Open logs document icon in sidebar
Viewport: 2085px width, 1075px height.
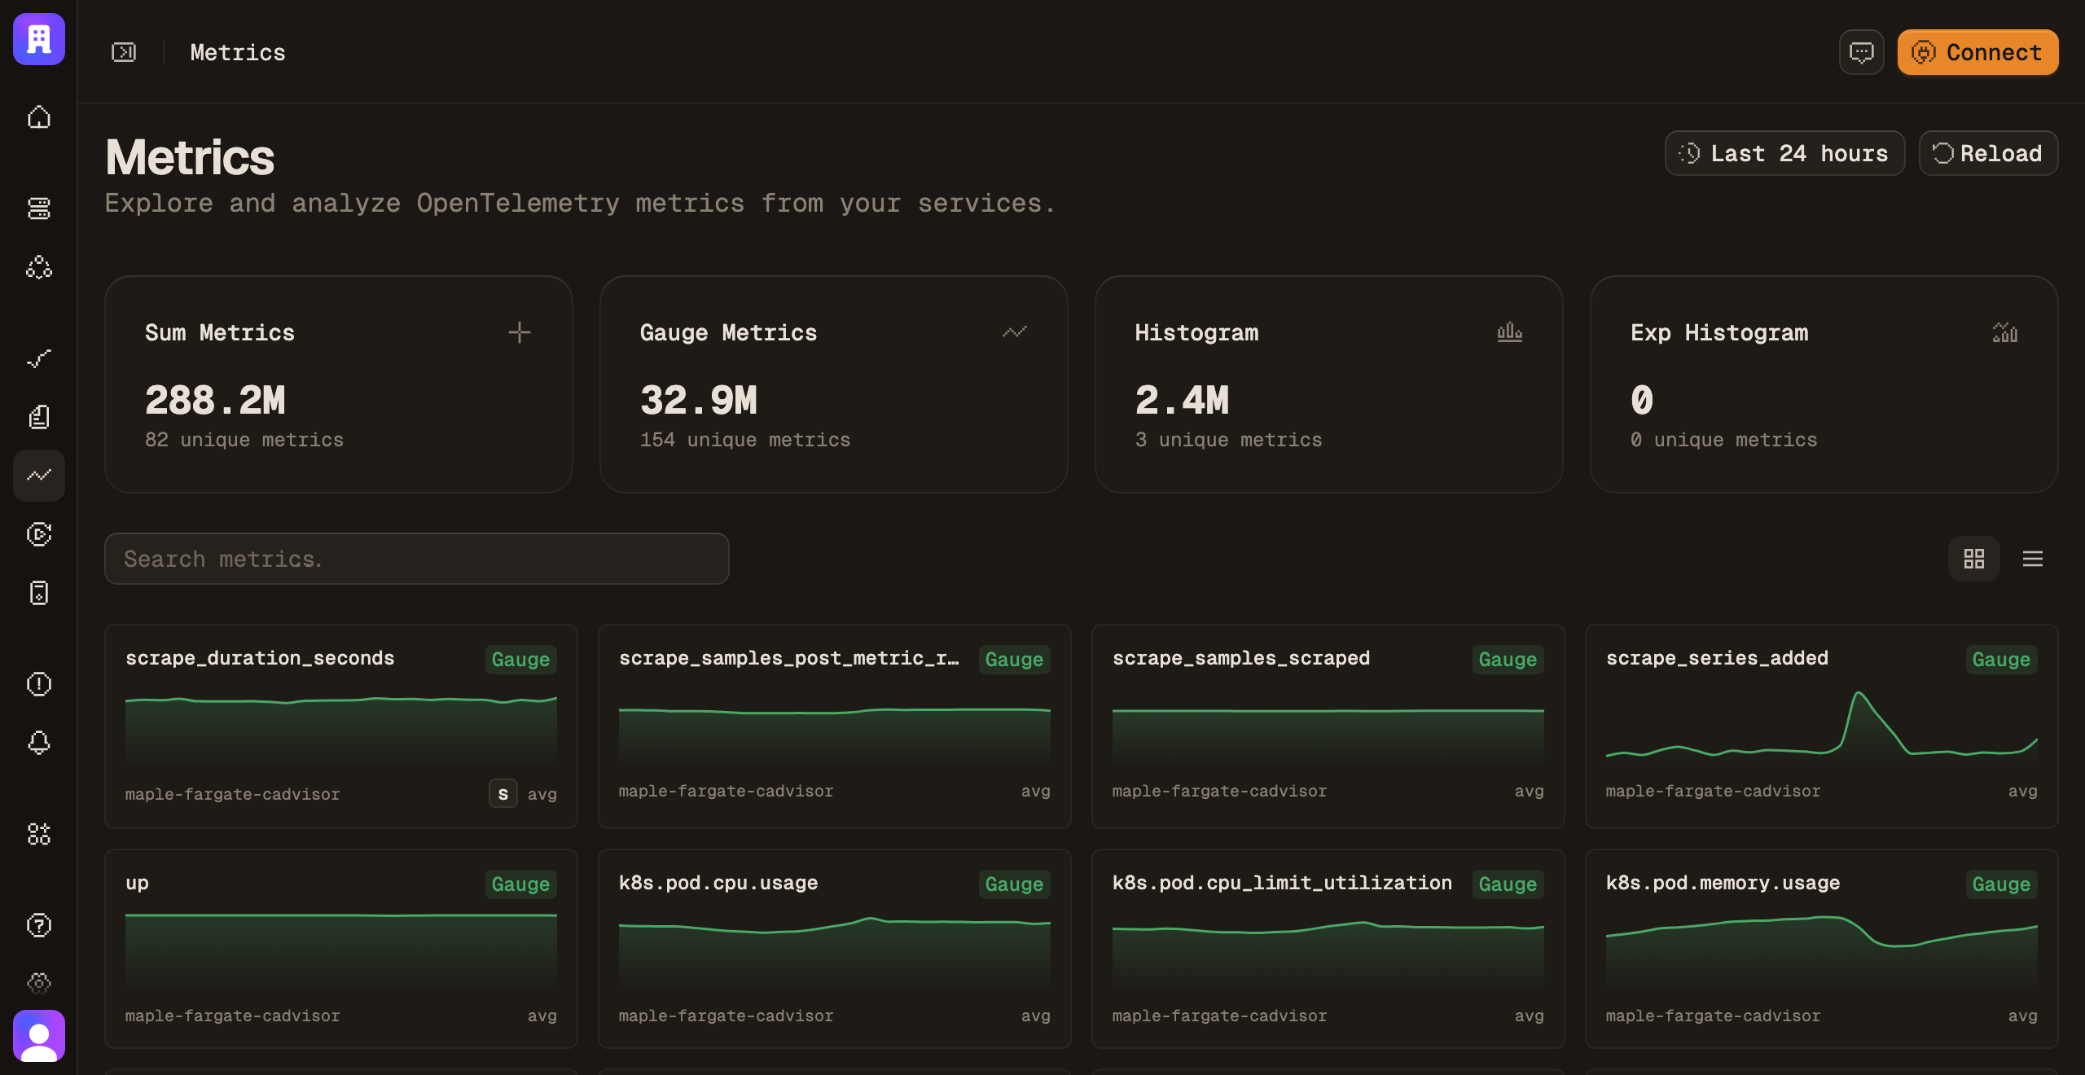point(39,417)
